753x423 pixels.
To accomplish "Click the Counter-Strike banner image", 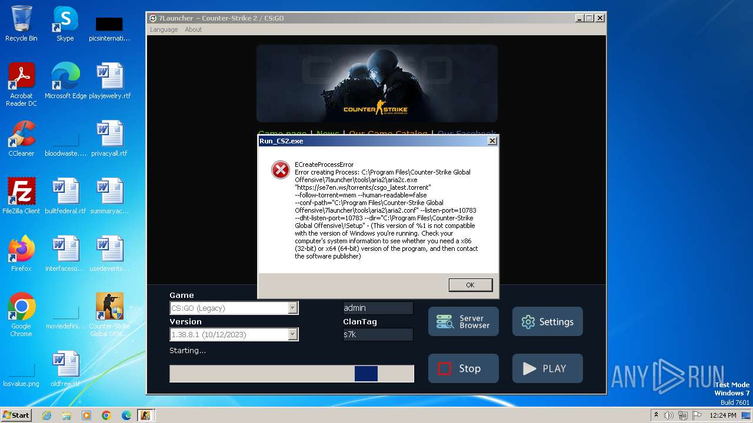I will [377, 83].
